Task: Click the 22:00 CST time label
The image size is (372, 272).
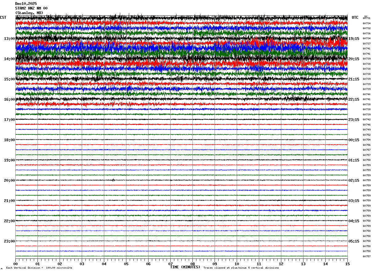Action: point(9,221)
